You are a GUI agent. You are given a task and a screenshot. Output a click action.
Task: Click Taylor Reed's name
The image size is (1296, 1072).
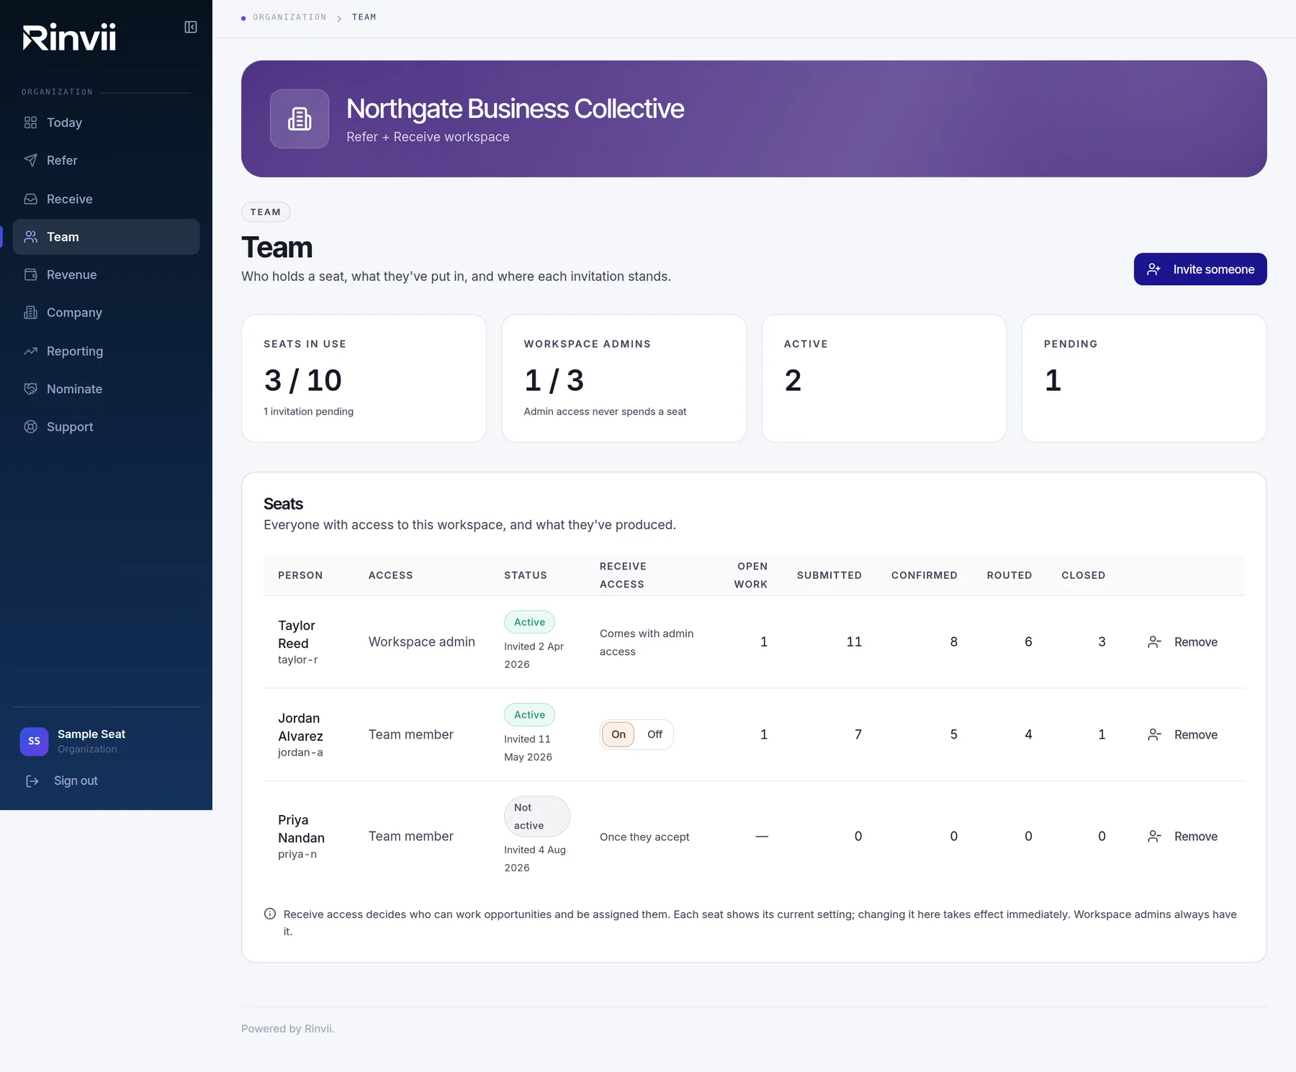coord(297,634)
